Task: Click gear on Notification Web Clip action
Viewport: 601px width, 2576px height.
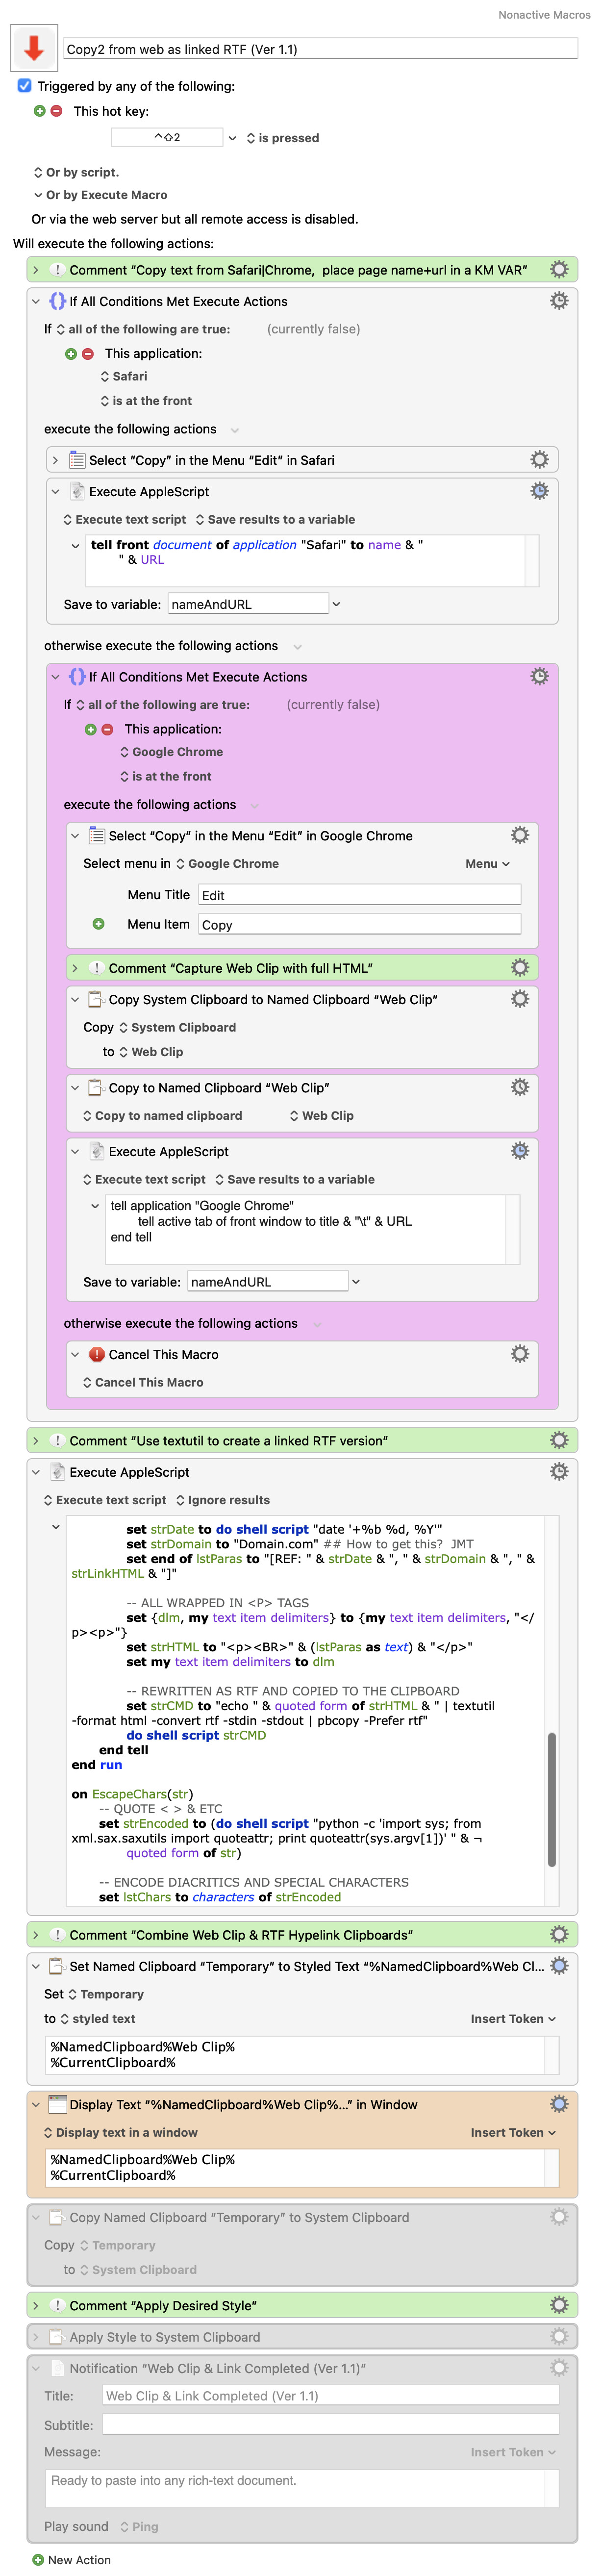Action: 559,2367
